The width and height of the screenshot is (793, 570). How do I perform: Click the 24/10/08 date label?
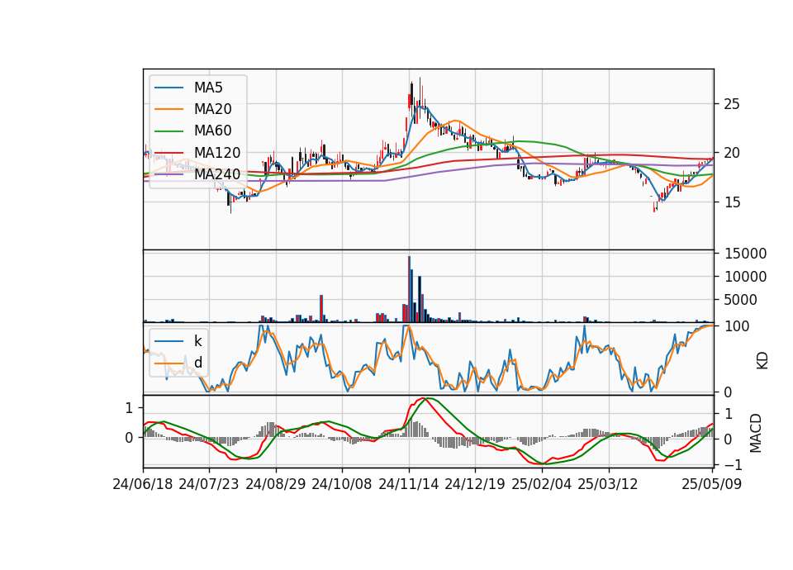click(342, 484)
